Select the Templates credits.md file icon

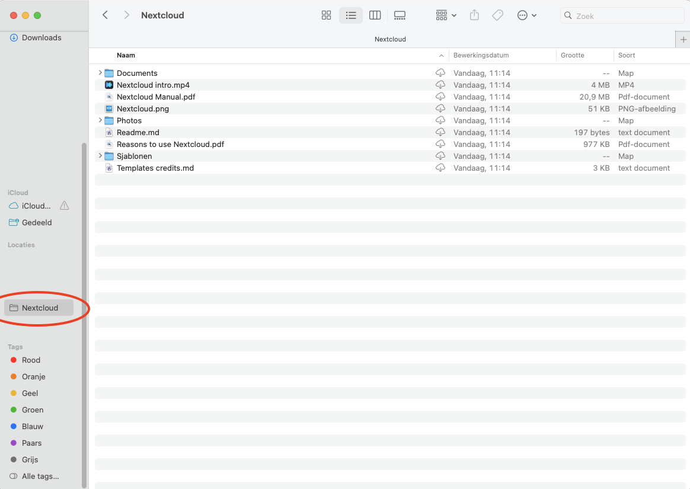[109, 168]
